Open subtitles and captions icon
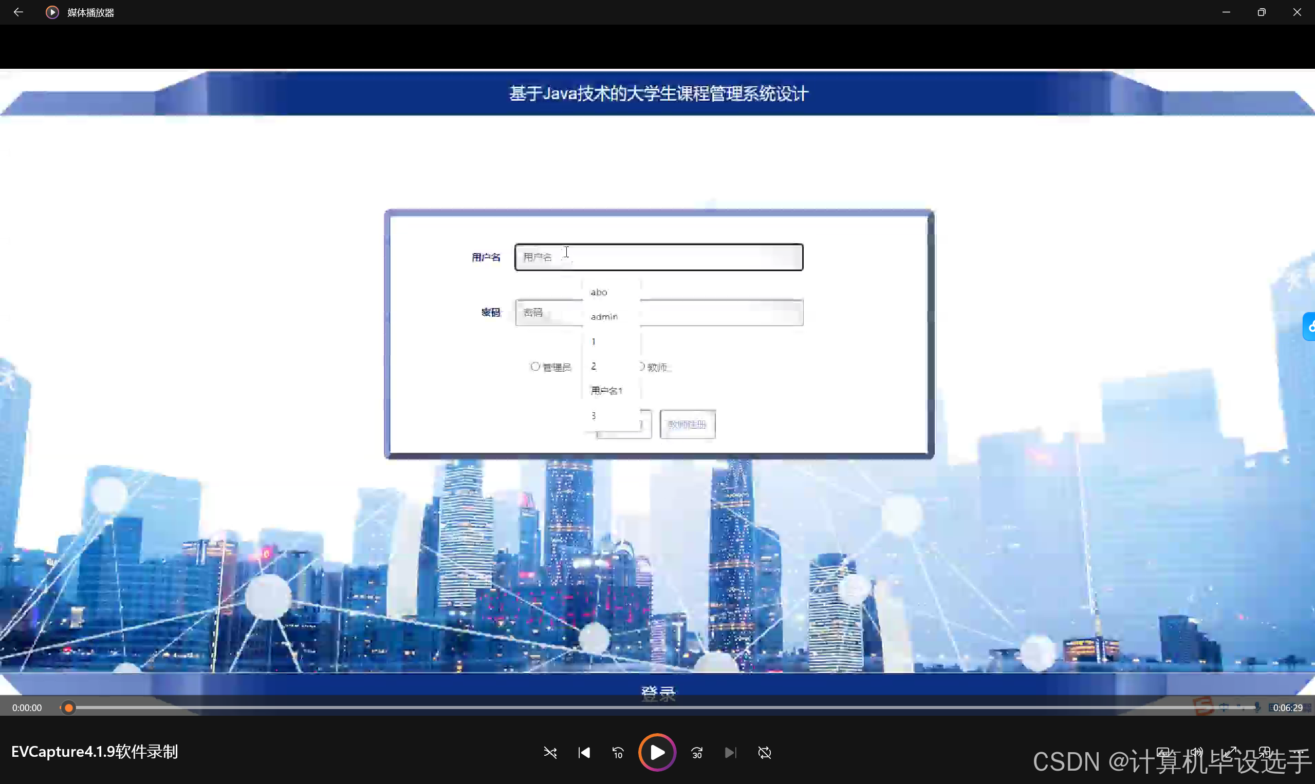 (x=1162, y=752)
